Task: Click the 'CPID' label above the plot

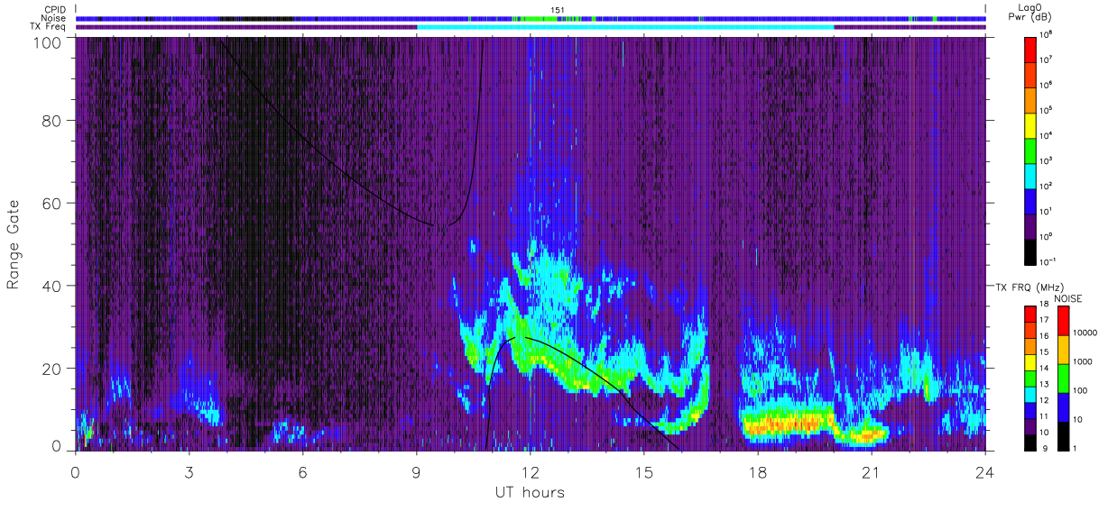Action: pyautogui.click(x=53, y=10)
